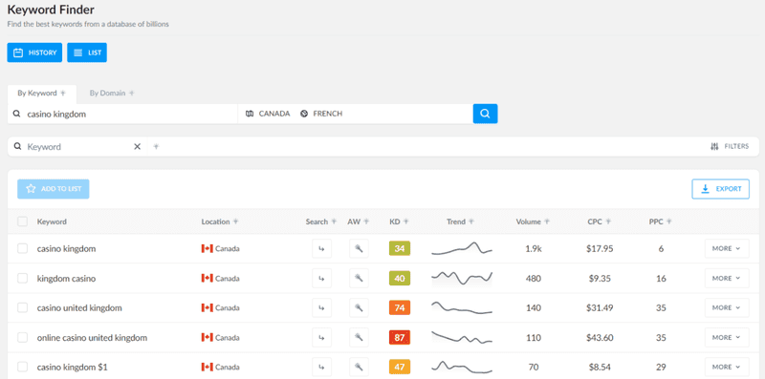
Task: Click Canada flag in casino kingdom row
Action: (208, 248)
